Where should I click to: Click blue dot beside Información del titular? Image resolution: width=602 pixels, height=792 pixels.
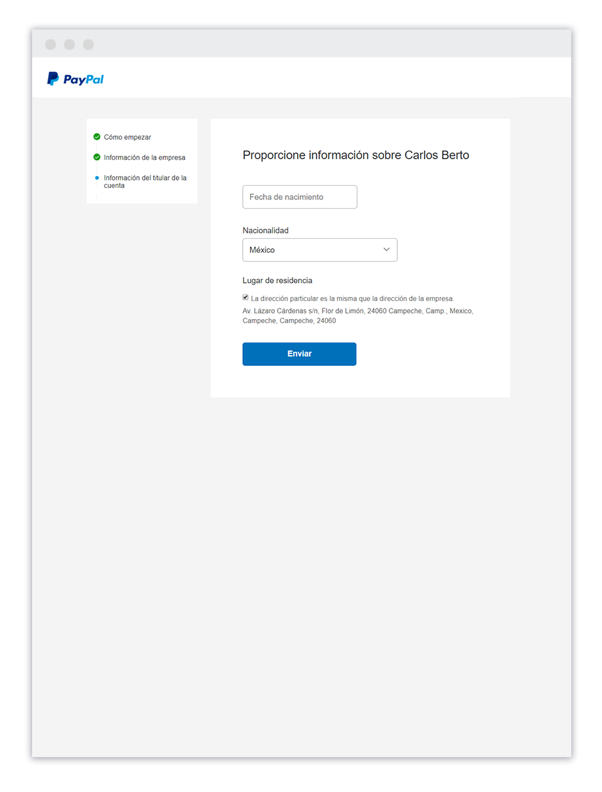pyautogui.click(x=97, y=178)
